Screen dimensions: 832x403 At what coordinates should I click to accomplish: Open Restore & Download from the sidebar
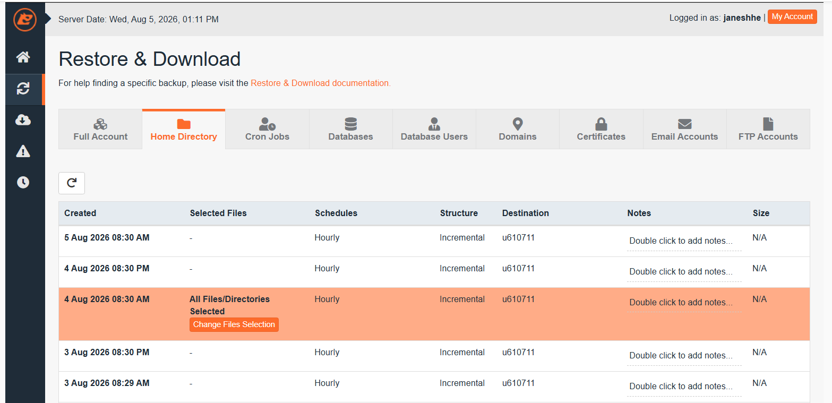23,89
